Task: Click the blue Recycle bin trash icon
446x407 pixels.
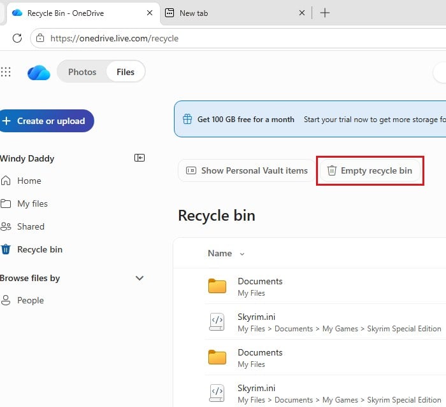Action: point(6,249)
